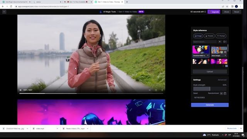The width and height of the screenshot is (247, 139).
Task: Adjust the Style strength slider
Action: pyautogui.click(x=210, y=89)
